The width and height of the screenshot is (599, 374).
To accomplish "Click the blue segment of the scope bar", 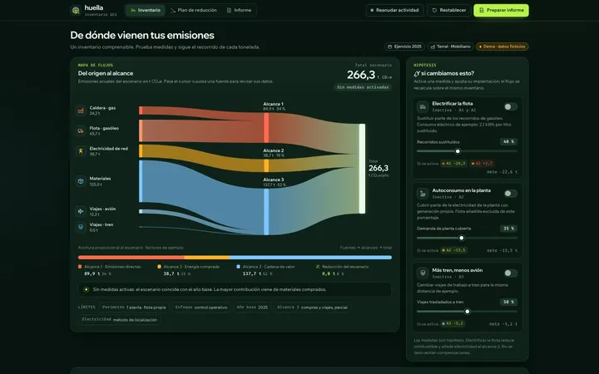I will click(x=311, y=258).
